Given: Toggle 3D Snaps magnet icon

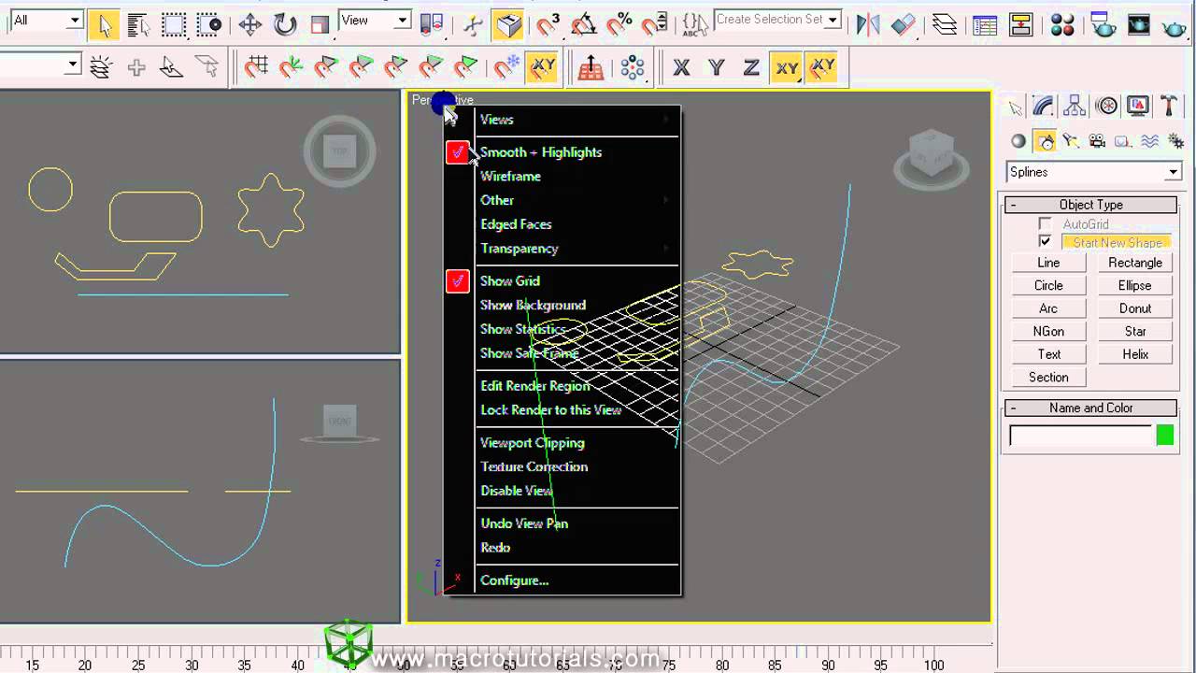Looking at the screenshot, I should pyautogui.click(x=548, y=25).
